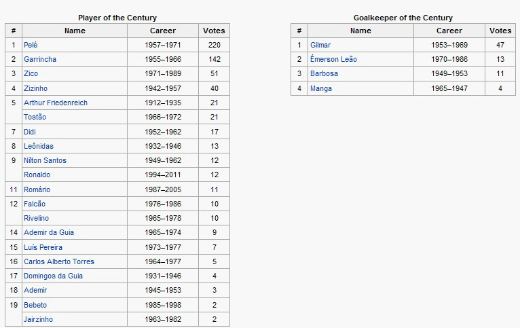Screen dimensions: 520x328
Task: Select the Tostão link
Action: pos(35,117)
